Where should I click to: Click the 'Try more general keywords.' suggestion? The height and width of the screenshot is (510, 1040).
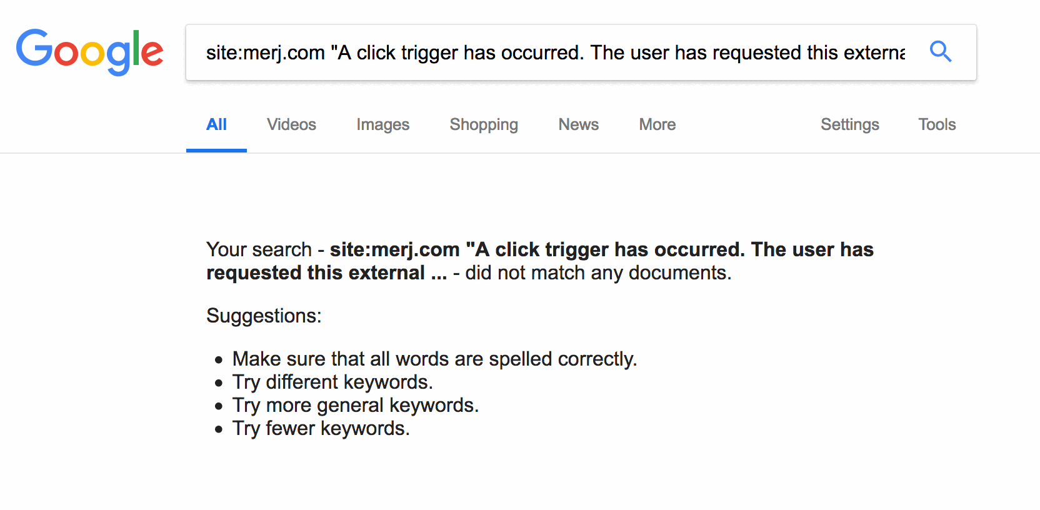(355, 405)
